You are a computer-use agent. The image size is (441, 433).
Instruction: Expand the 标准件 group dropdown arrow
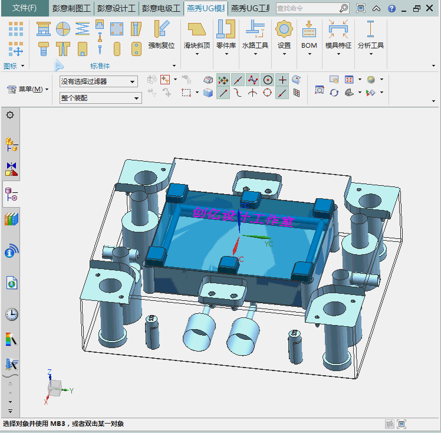coord(174,66)
